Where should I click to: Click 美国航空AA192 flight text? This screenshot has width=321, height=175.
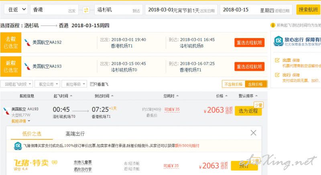tap(47, 42)
